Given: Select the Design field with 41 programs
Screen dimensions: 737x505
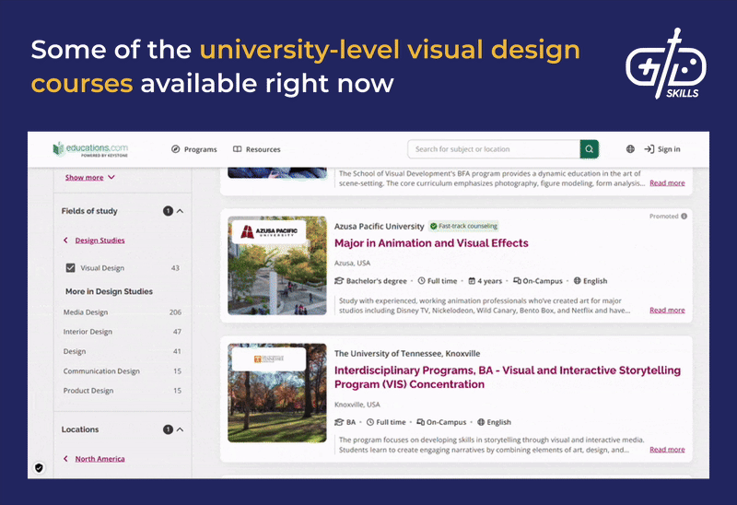Looking at the screenshot, I should point(123,351).
